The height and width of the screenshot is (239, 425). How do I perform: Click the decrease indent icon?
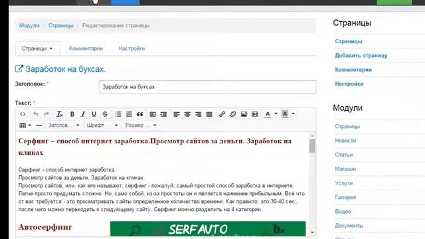tap(153, 114)
